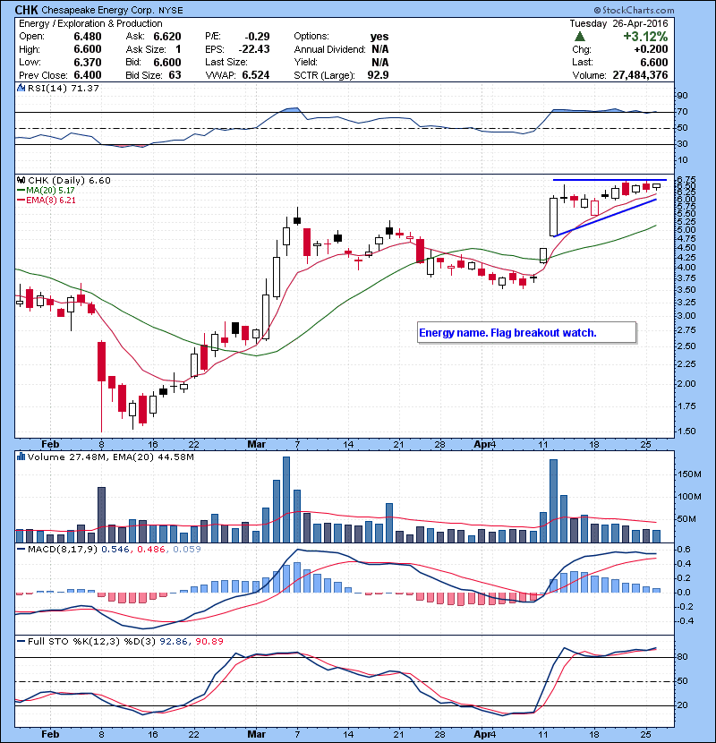This screenshot has width=716, height=743.
Task: Click the red line marker before EMA(8)
Action: click(21, 200)
